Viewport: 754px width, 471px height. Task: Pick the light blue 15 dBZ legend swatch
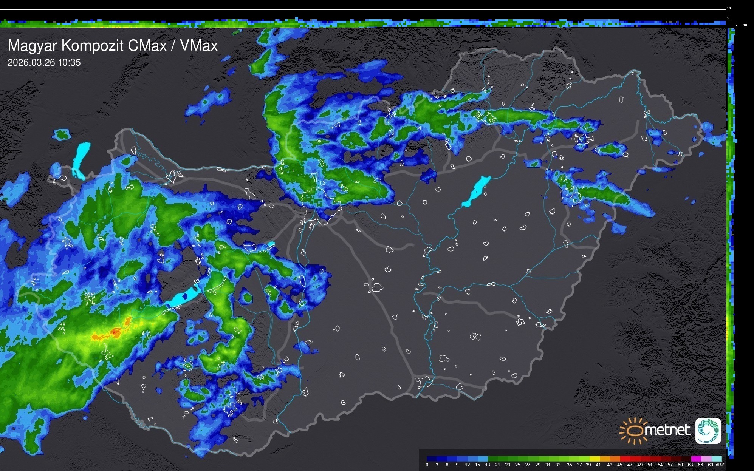tap(483, 459)
